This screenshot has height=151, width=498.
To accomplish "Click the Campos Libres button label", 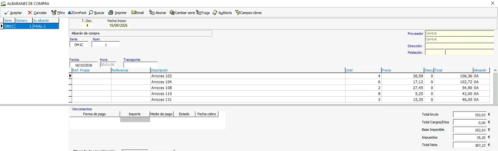I will tap(251, 13).
